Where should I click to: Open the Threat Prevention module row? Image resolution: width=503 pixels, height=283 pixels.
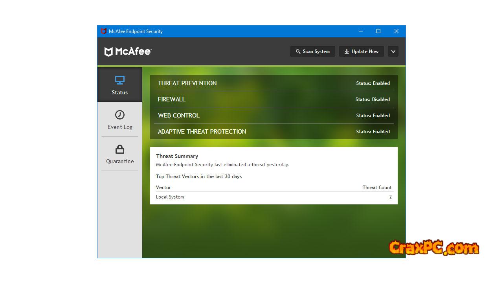(274, 83)
